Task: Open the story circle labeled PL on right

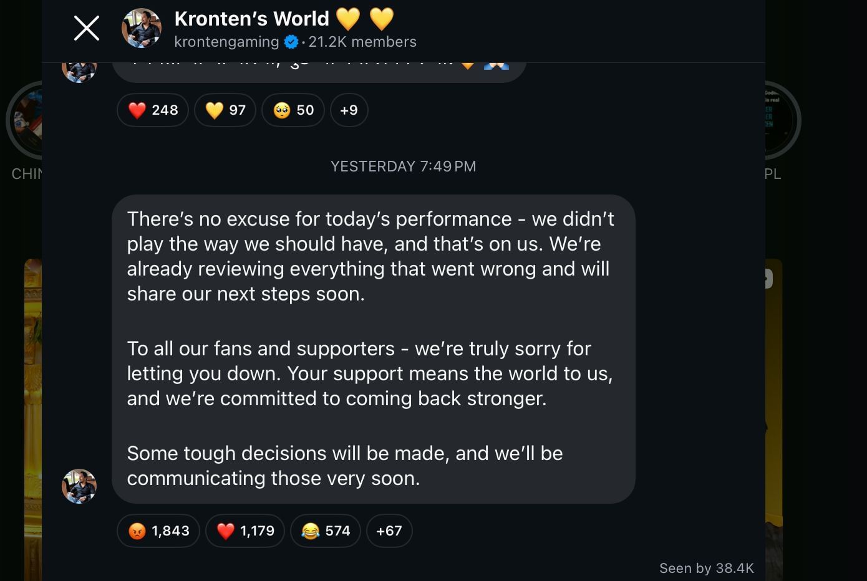Action: (782, 122)
